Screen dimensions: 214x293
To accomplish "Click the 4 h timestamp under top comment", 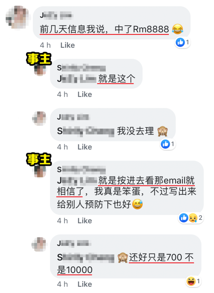I will [x=45, y=45].
